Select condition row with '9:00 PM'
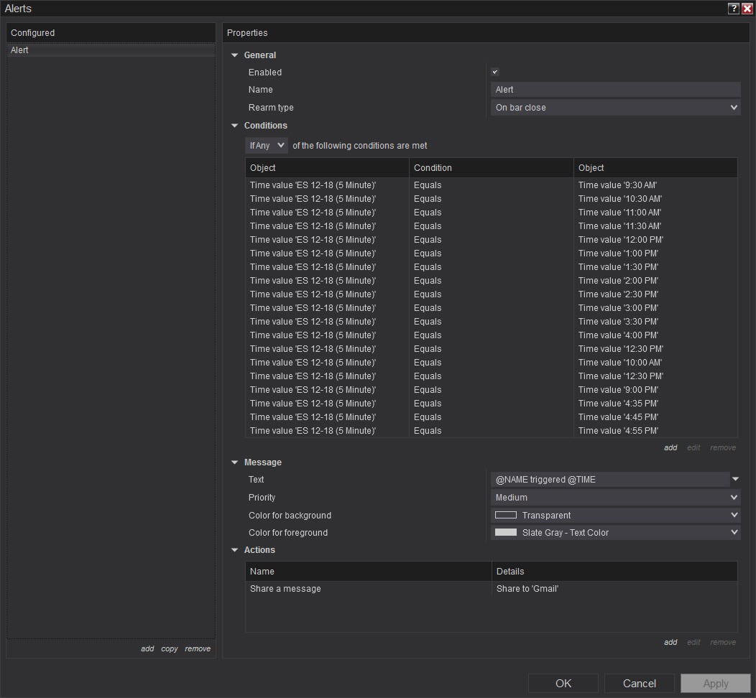The height and width of the screenshot is (698, 756). [x=492, y=390]
